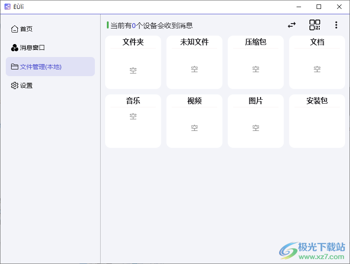Open the 首页 home page

pyautogui.click(x=50, y=29)
